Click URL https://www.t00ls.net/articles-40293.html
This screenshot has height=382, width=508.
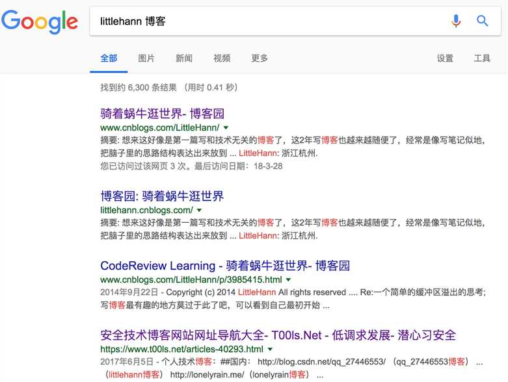click(x=181, y=350)
